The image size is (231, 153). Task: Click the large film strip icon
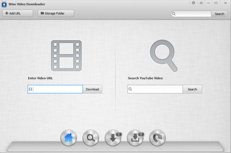(66, 56)
